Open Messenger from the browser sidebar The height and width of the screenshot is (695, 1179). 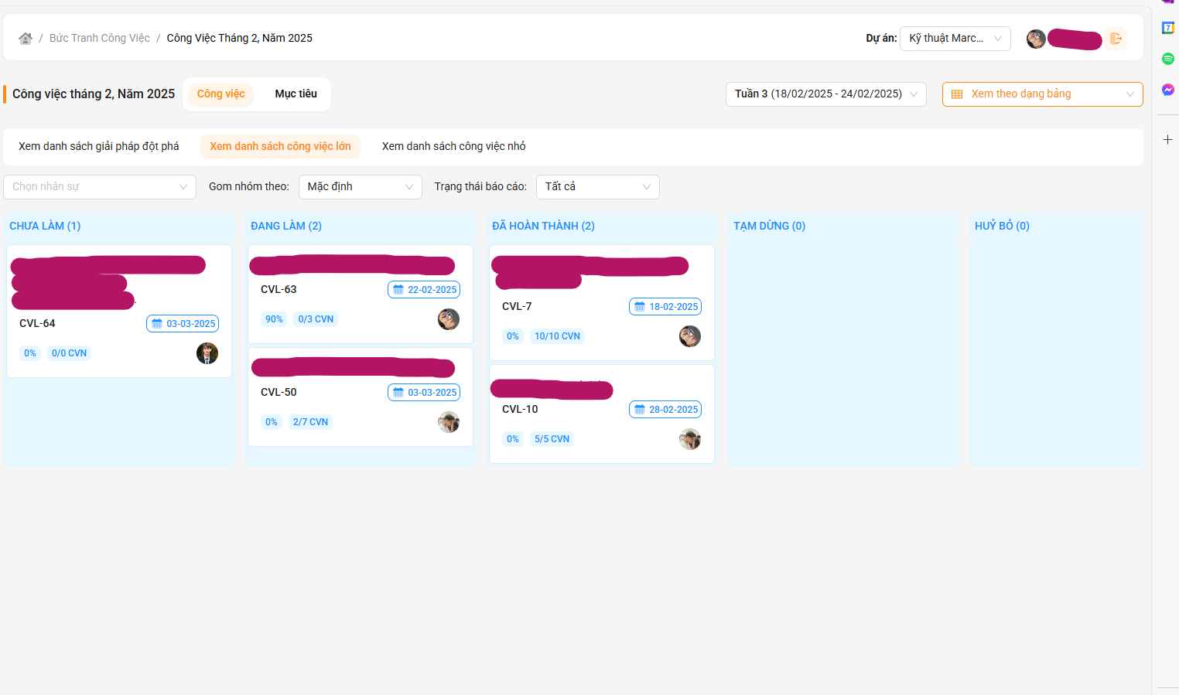1168,90
